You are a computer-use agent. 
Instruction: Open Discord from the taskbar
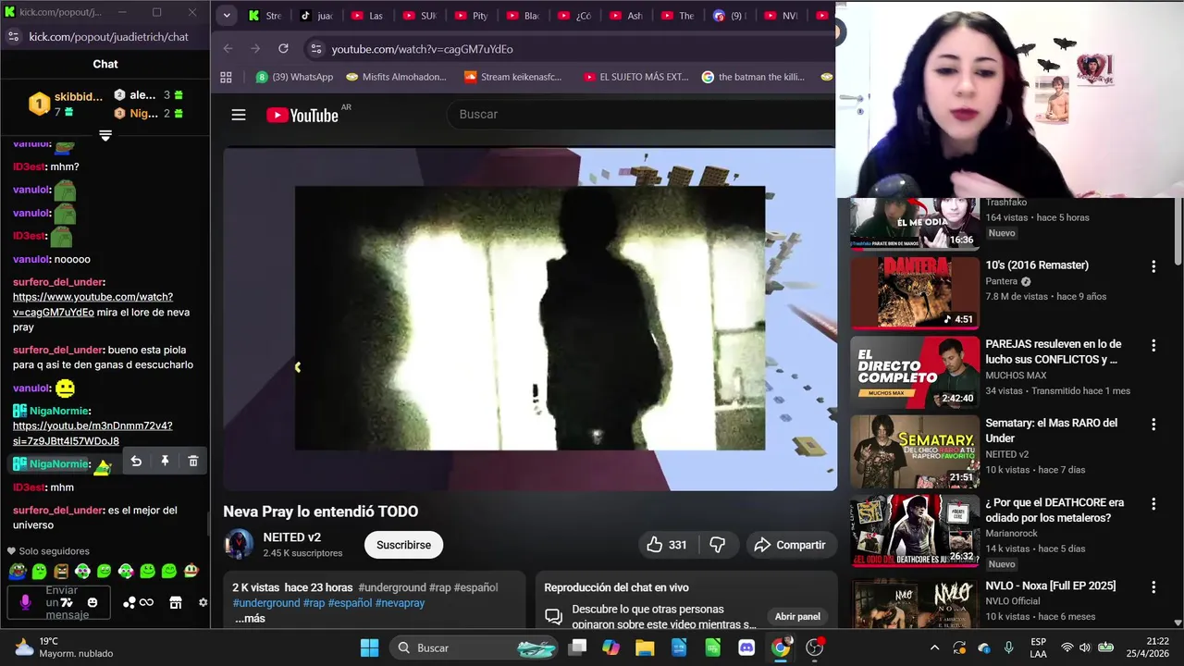[x=746, y=647]
